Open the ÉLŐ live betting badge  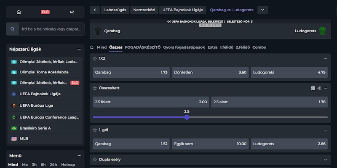(45, 12)
